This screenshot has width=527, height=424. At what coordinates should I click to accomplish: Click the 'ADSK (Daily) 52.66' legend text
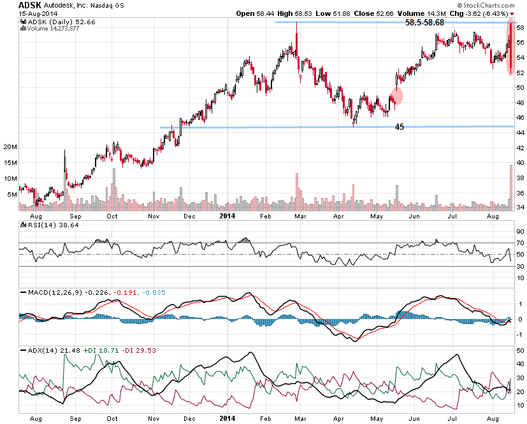62,22
